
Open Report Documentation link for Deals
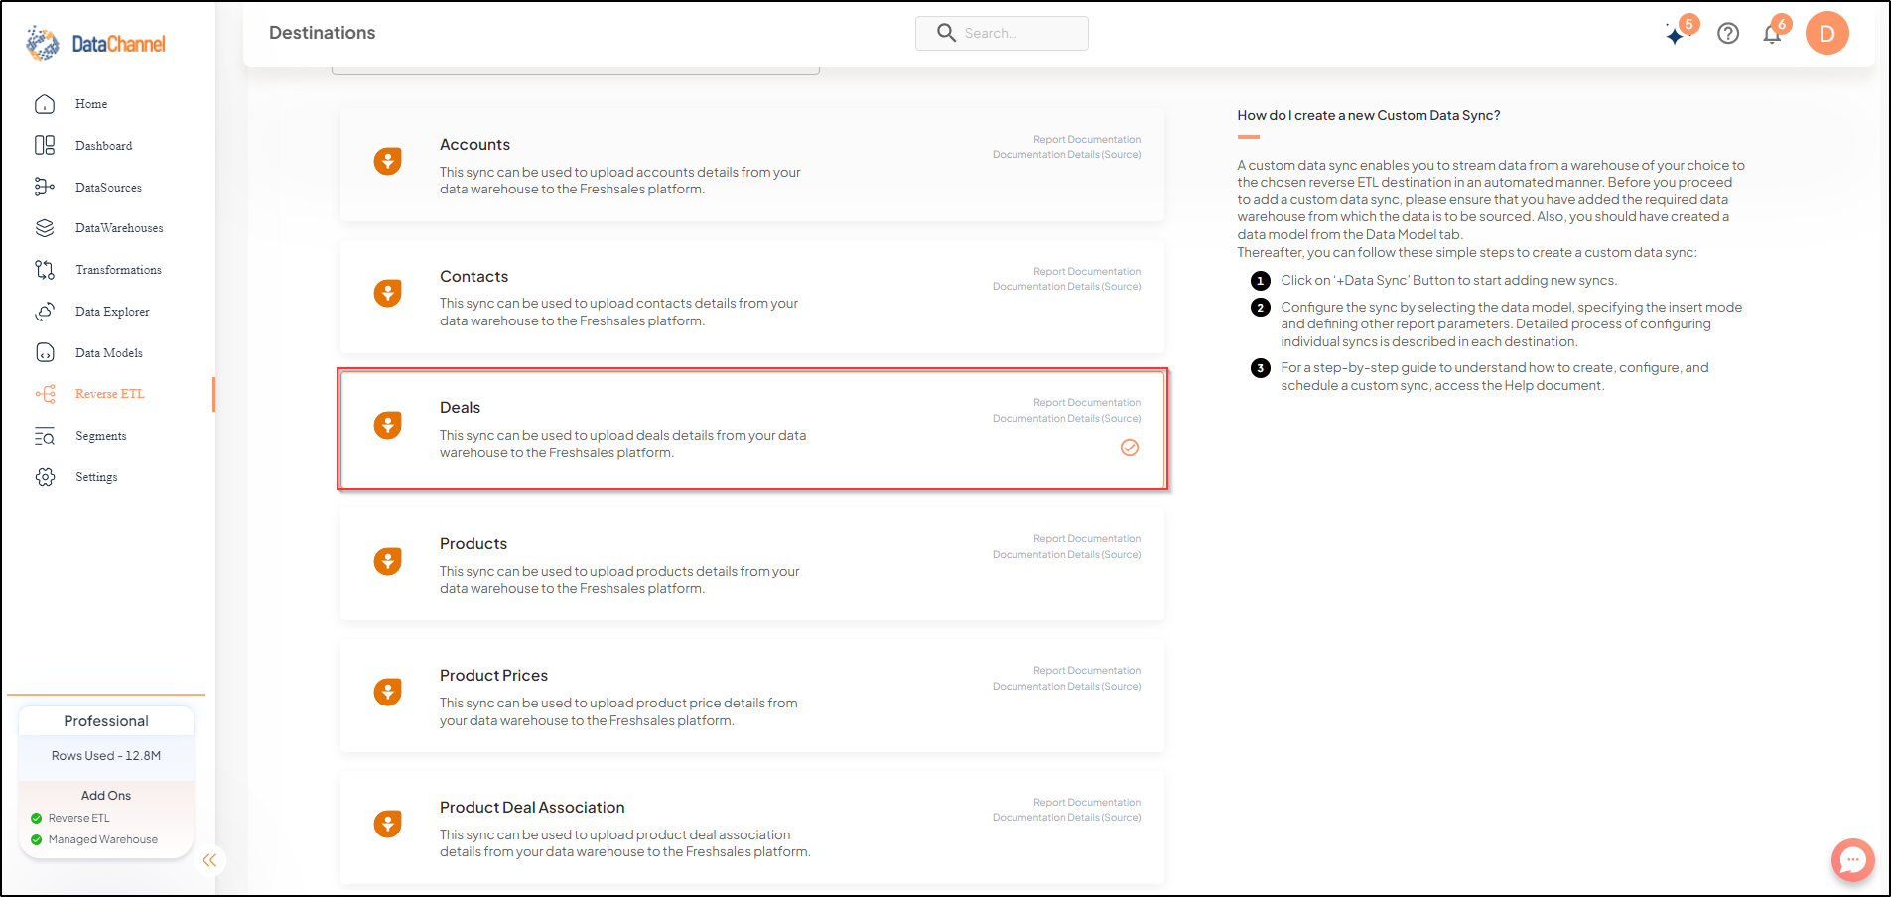[1087, 403]
